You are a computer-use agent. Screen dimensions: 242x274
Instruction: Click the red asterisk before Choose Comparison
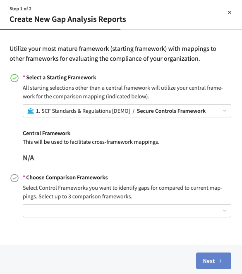click(24, 176)
